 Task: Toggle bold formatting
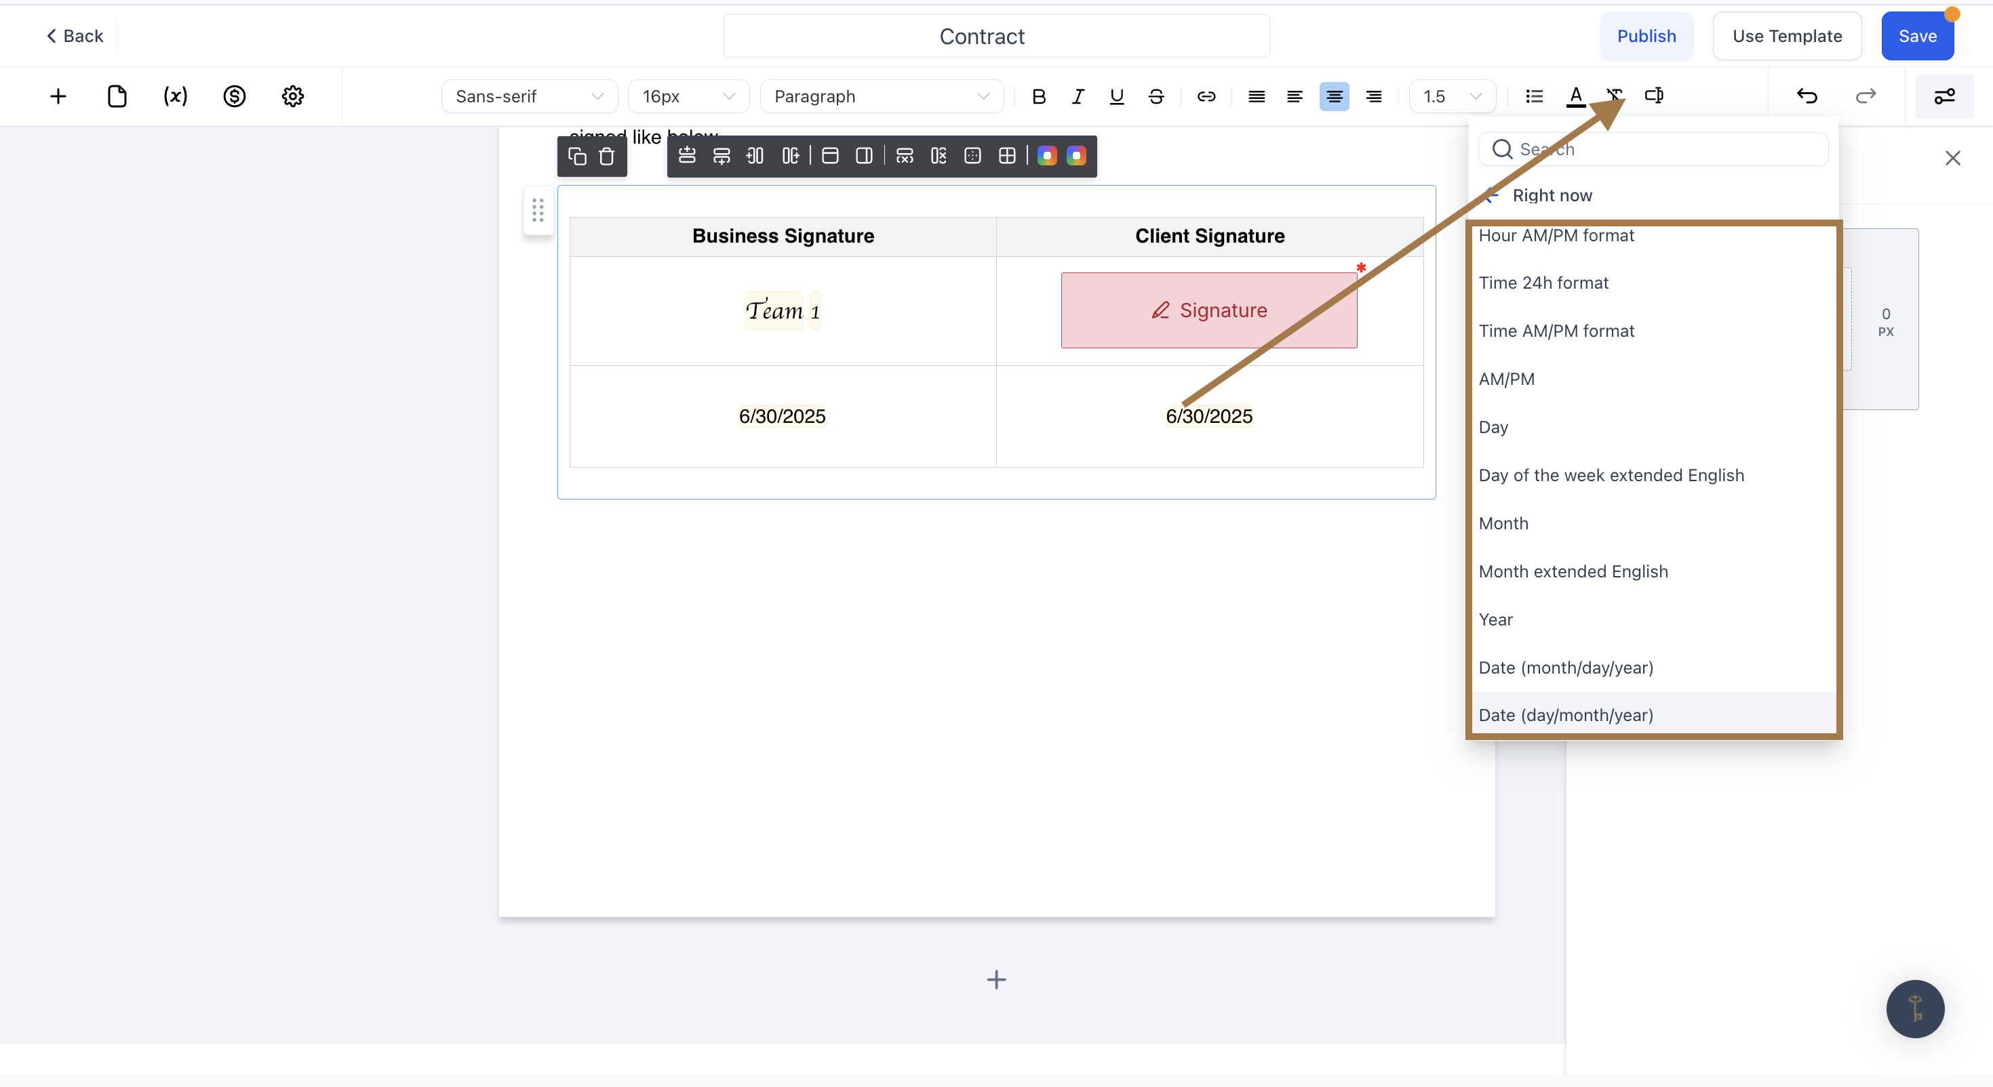coord(1039,96)
